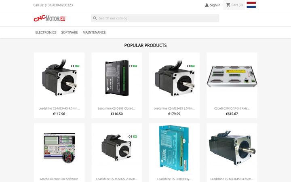Viewport: 291px width, 182px height.
Task: Click the €615.67 price
Action: coord(232,114)
